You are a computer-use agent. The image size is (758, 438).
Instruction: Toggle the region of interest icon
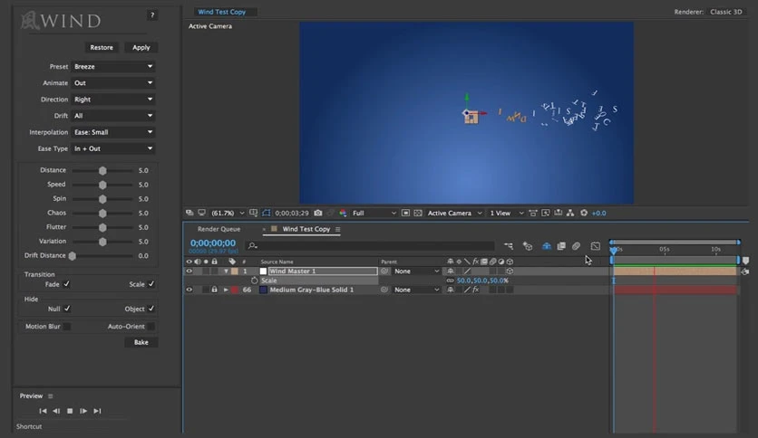[x=405, y=213]
